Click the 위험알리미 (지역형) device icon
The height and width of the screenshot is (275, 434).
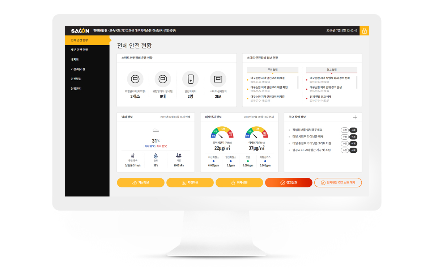click(135, 79)
